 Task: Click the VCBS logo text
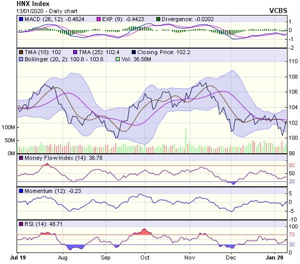pos(278,11)
